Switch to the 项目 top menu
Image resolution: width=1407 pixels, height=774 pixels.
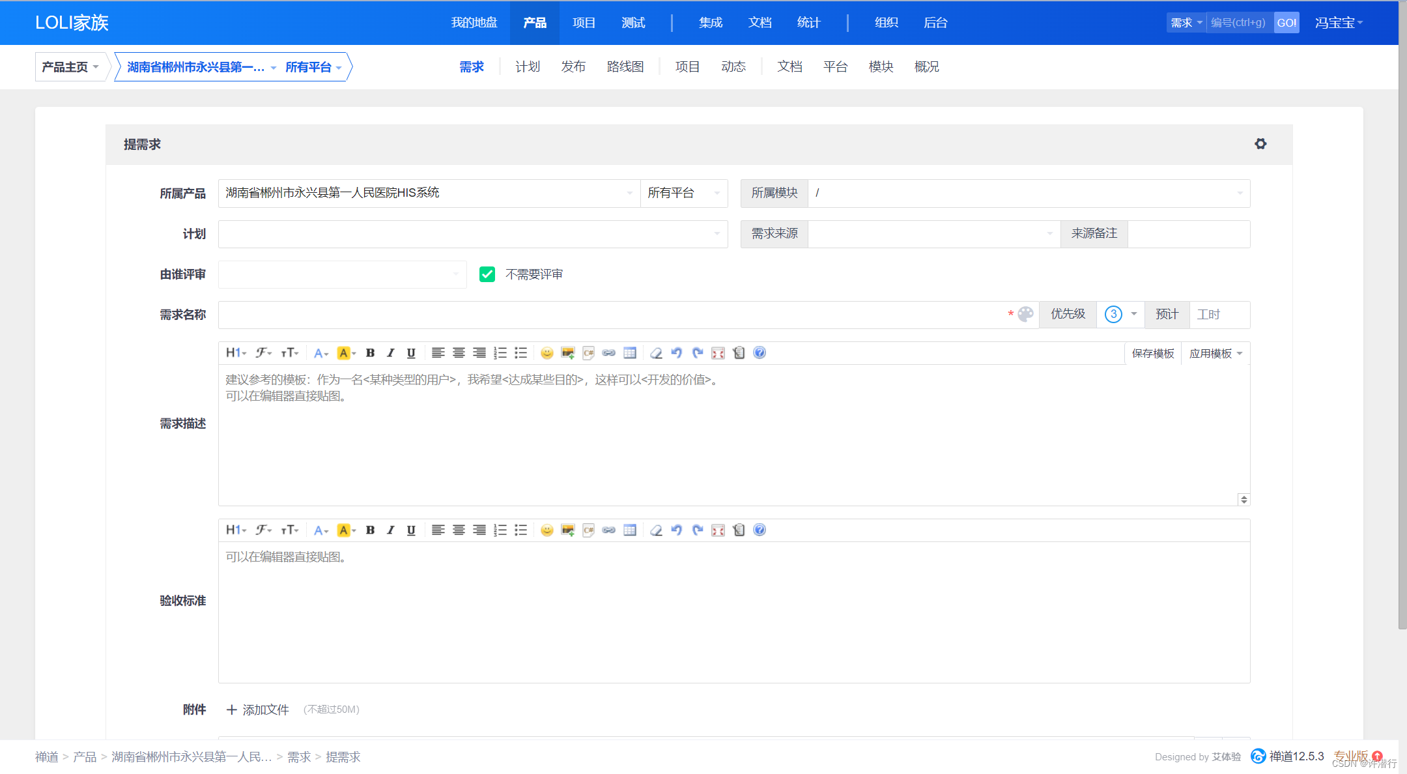coord(584,23)
